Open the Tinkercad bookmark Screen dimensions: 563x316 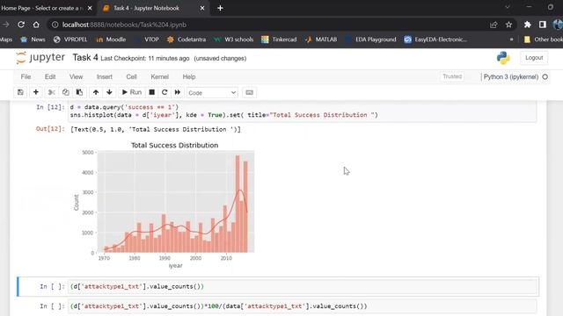[280, 39]
